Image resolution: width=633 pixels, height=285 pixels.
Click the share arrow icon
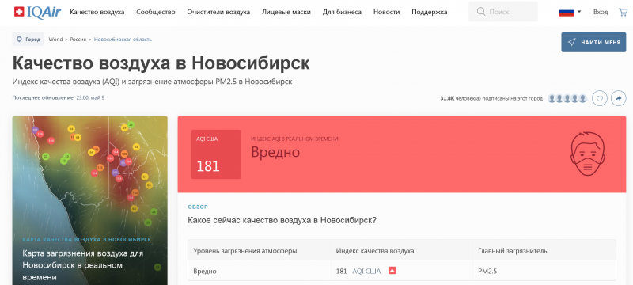[x=618, y=98]
